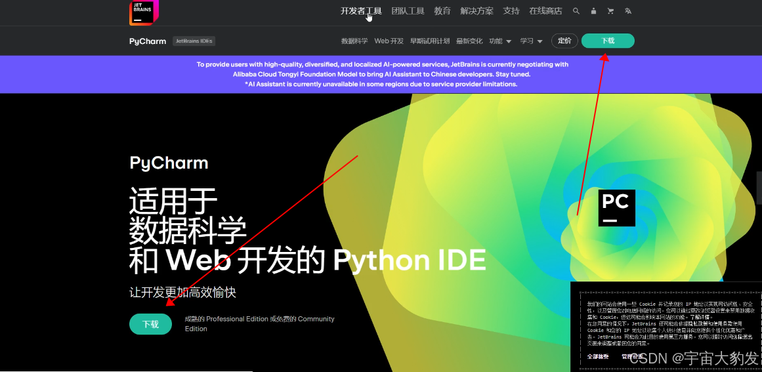Click the large 'PyCharm' hero title

pos(169,163)
